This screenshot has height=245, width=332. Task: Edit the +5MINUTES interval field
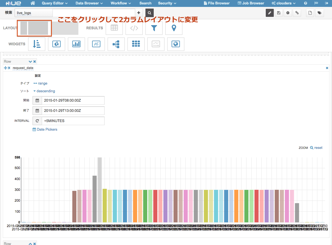(73, 121)
